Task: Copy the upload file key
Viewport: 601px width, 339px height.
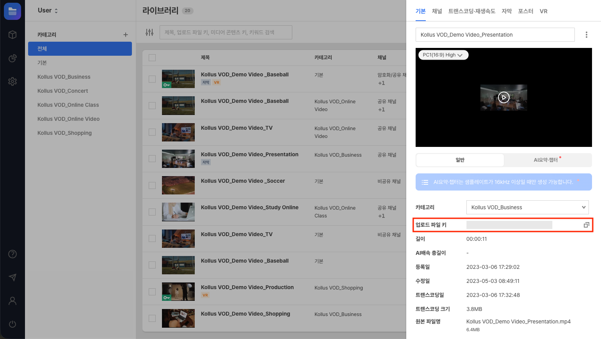Action: tap(586, 225)
